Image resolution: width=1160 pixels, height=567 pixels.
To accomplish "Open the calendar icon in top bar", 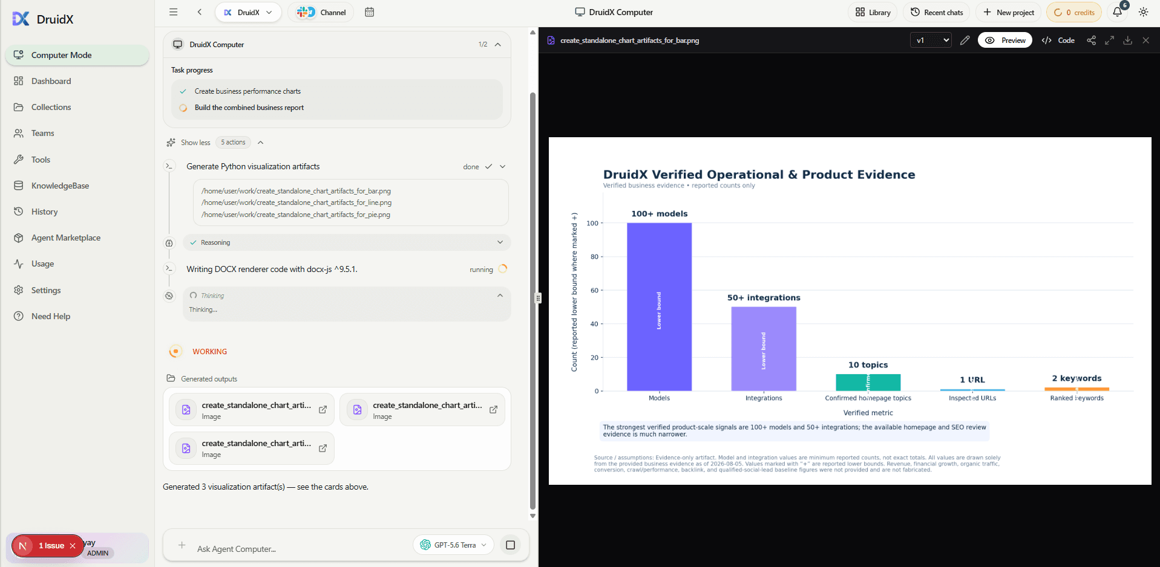I will pyautogui.click(x=369, y=12).
